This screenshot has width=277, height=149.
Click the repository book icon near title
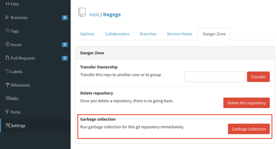82,12
